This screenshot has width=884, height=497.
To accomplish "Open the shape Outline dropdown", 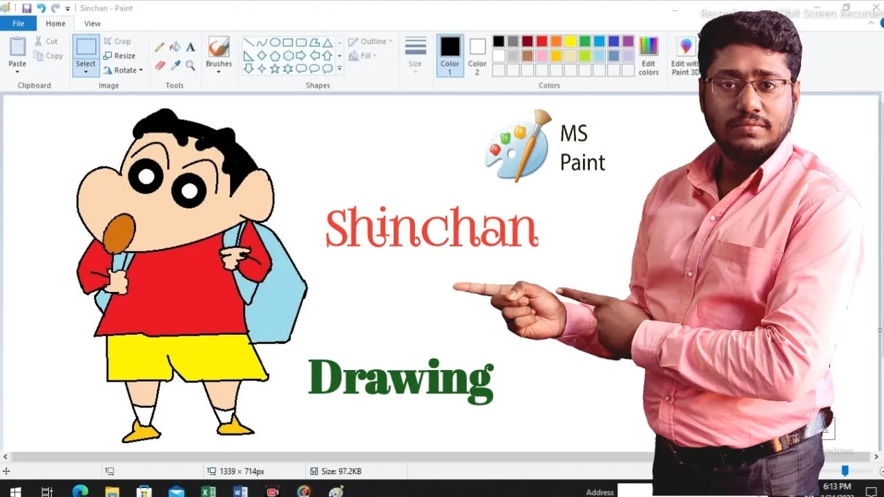I will point(370,41).
